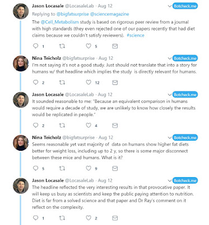Like Jason's last tweet about the headline
Viewport: 209px width, 225px height.
(89, 218)
